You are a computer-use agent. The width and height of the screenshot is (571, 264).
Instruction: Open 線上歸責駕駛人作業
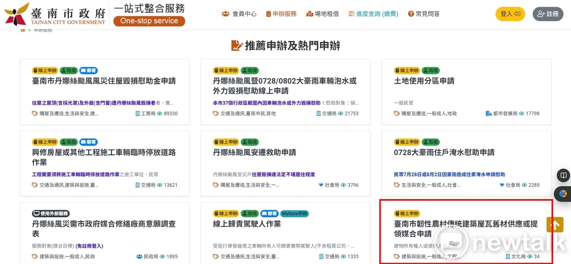(x=246, y=224)
